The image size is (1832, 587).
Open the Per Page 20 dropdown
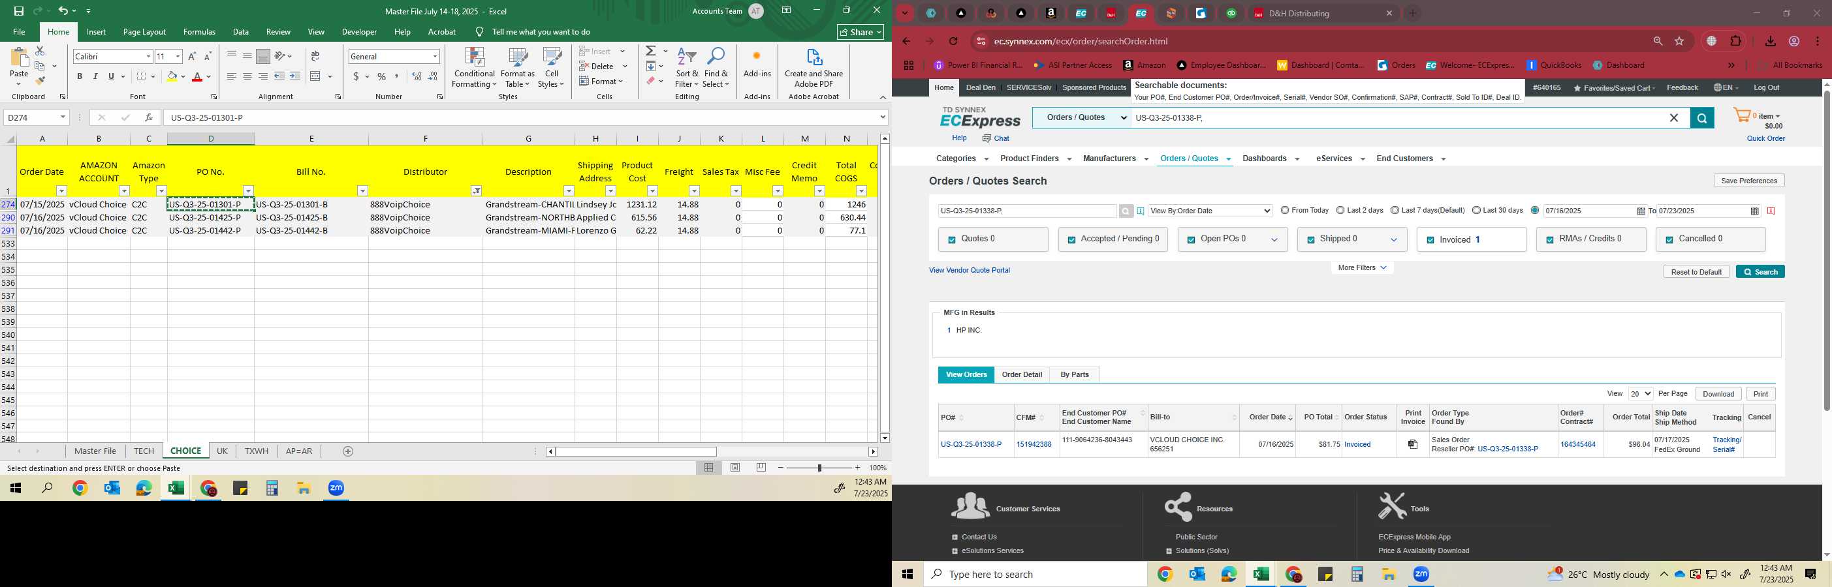click(1641, 394)
